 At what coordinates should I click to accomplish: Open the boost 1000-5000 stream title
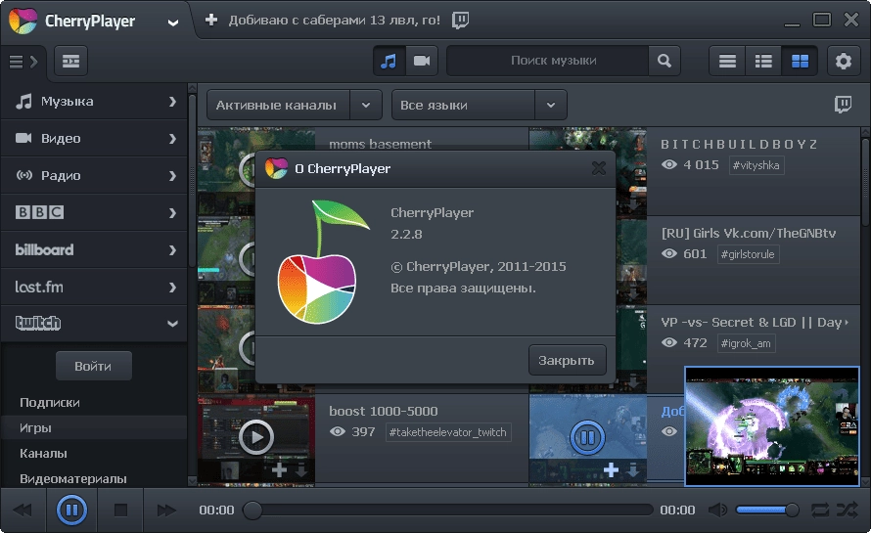[384, 412]
